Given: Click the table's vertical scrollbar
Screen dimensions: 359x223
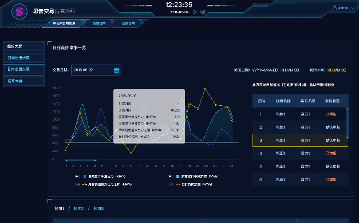Looking at the screenshot, I should (x=348, y=123).
